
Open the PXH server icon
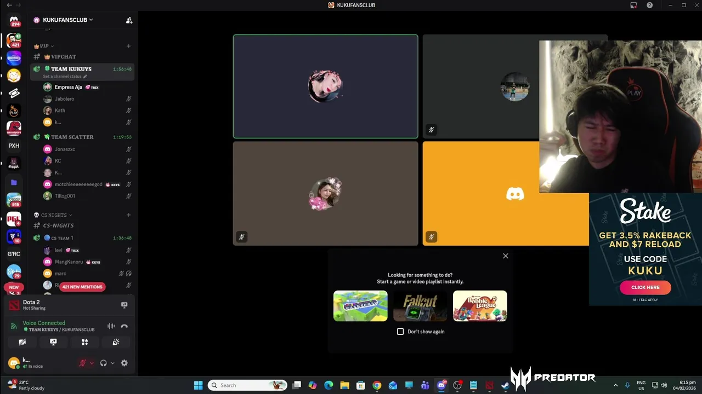14,146
